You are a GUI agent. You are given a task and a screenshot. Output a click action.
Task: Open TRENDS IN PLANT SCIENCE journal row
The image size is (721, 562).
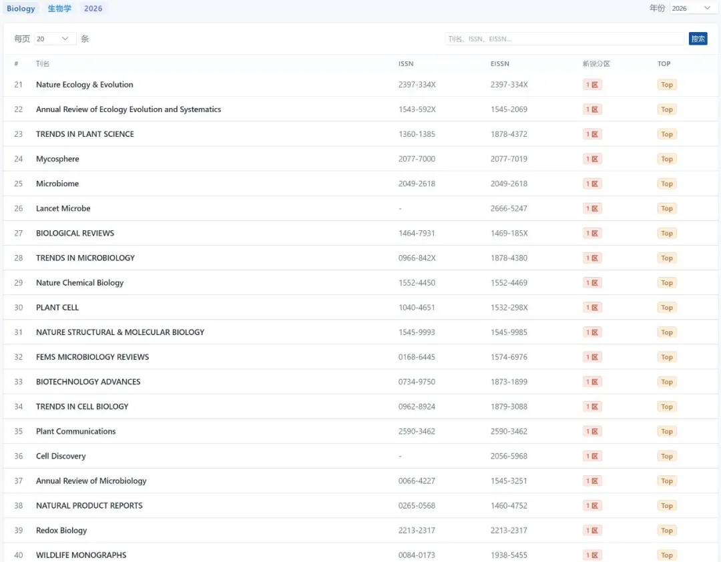coord(85,134)
